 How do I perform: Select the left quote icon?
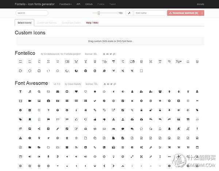pos(178,119)
